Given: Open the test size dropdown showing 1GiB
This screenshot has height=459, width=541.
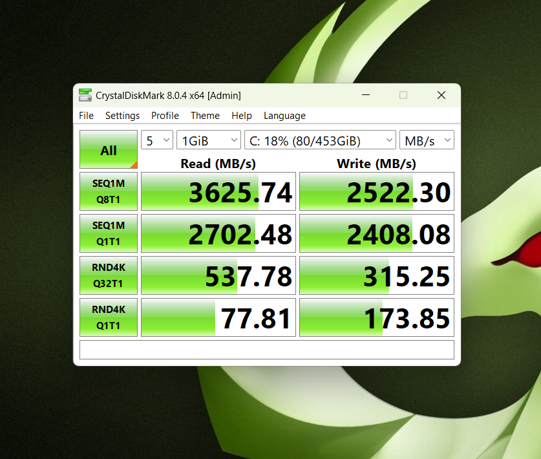Looking at the screenshot, I should tap(208, 140).
